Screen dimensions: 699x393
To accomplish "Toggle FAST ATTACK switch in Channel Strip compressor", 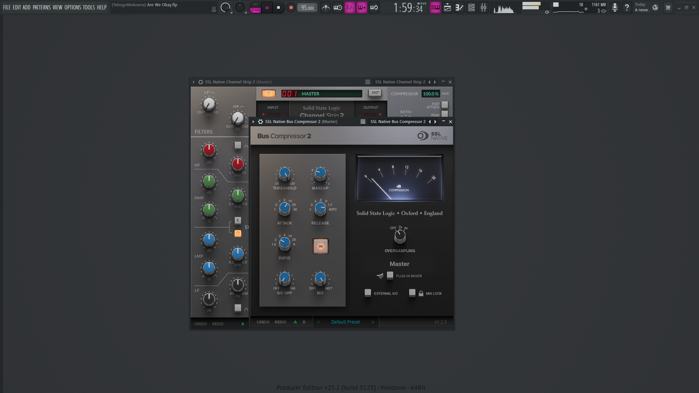I will click(445, 105).
